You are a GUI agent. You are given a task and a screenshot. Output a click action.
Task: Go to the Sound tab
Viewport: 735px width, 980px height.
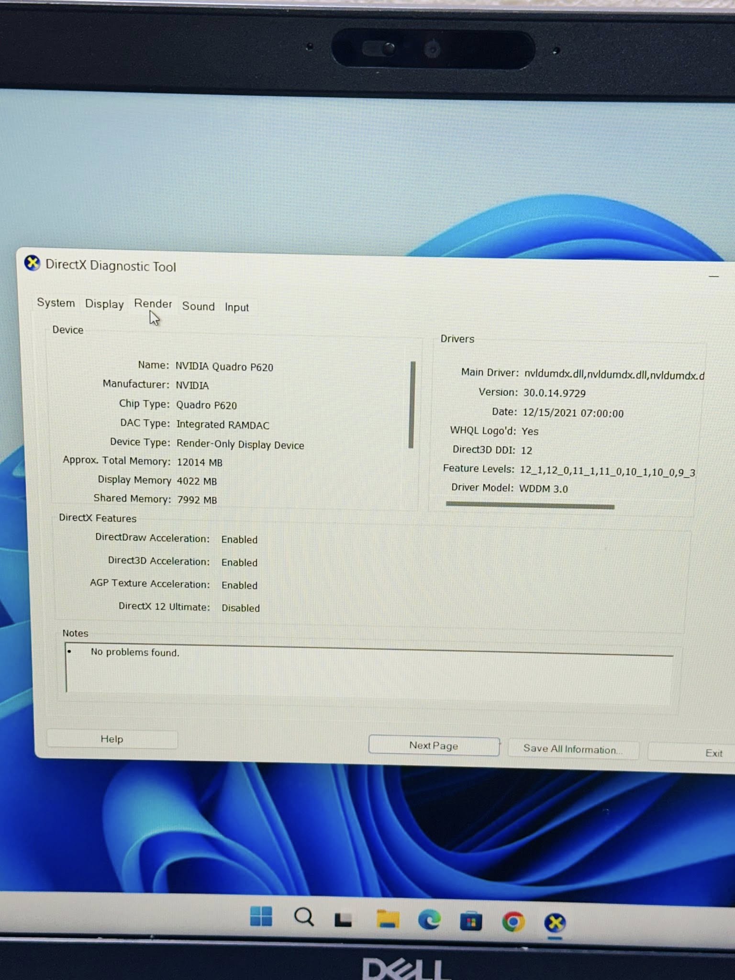click(x=198, y=306)
